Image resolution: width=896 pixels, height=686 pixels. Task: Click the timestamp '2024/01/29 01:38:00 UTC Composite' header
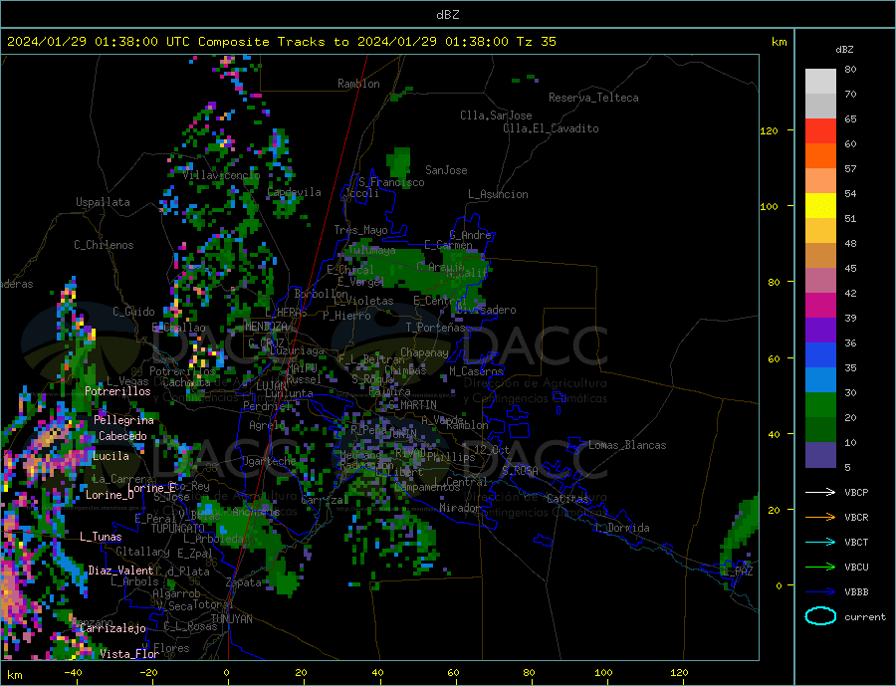point(137,42)
